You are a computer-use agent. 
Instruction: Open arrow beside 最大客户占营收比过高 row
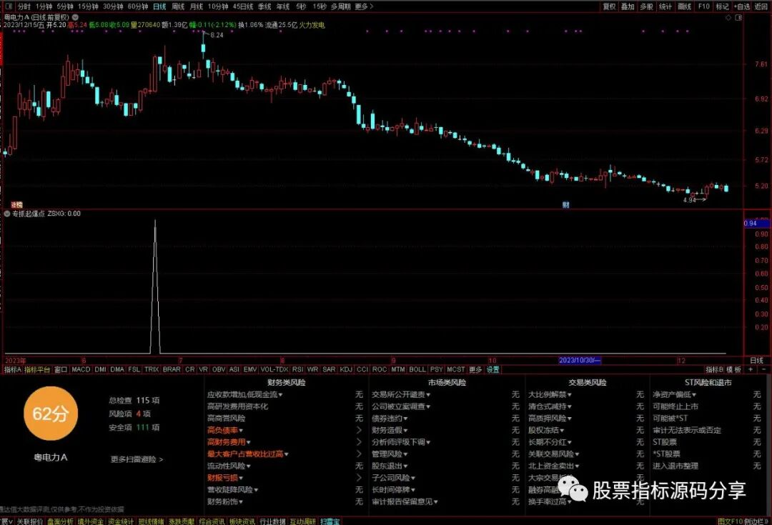359,454
